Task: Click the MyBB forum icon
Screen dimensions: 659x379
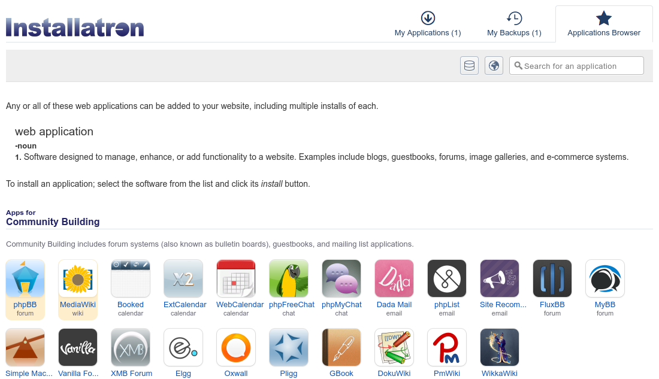Action: coord(605,278)
